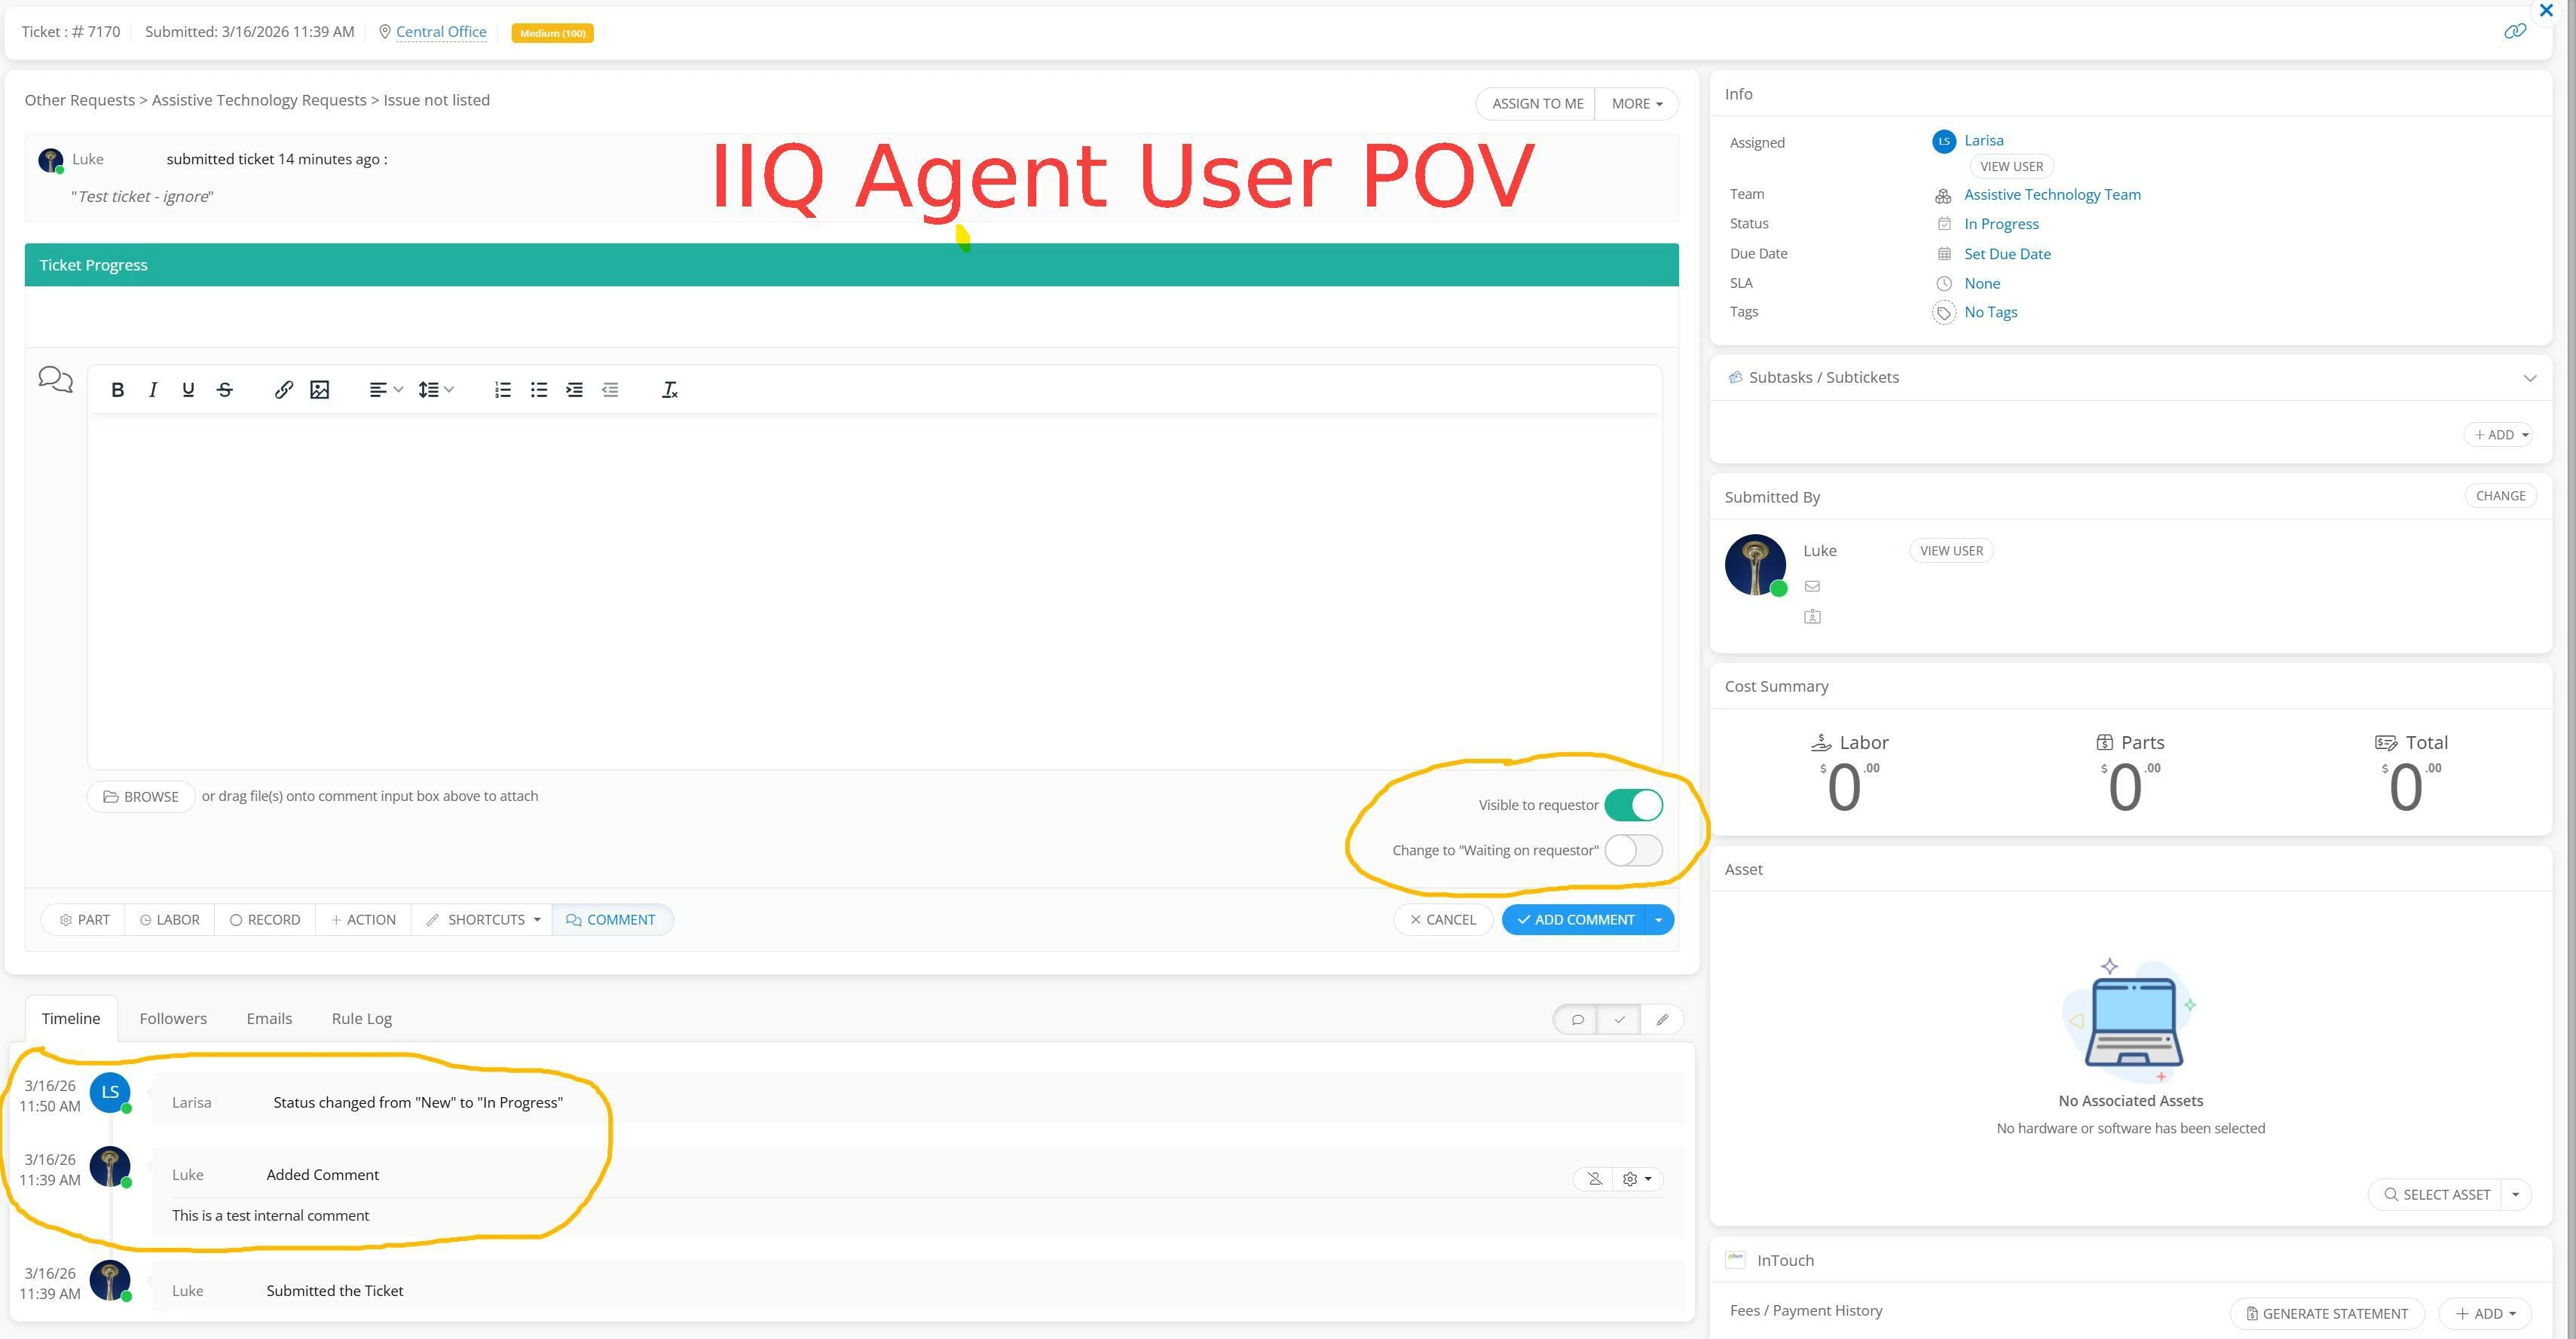
Task: Click inside the comment text area
Action: pos(874,590)
